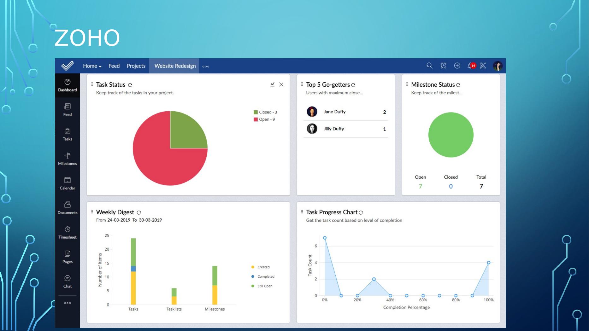Image resolution: width=589 pixels, height=331 pixels.
Task: Open the Calendar sidebar icon
Action: (67, 183)
